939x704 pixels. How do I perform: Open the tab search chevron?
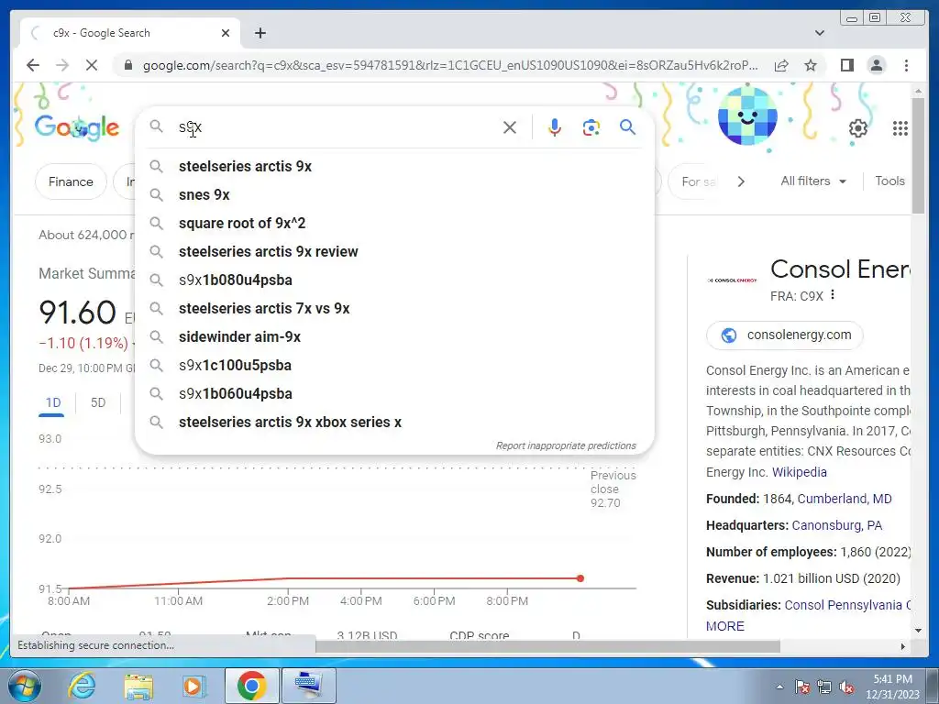(820, 33)
